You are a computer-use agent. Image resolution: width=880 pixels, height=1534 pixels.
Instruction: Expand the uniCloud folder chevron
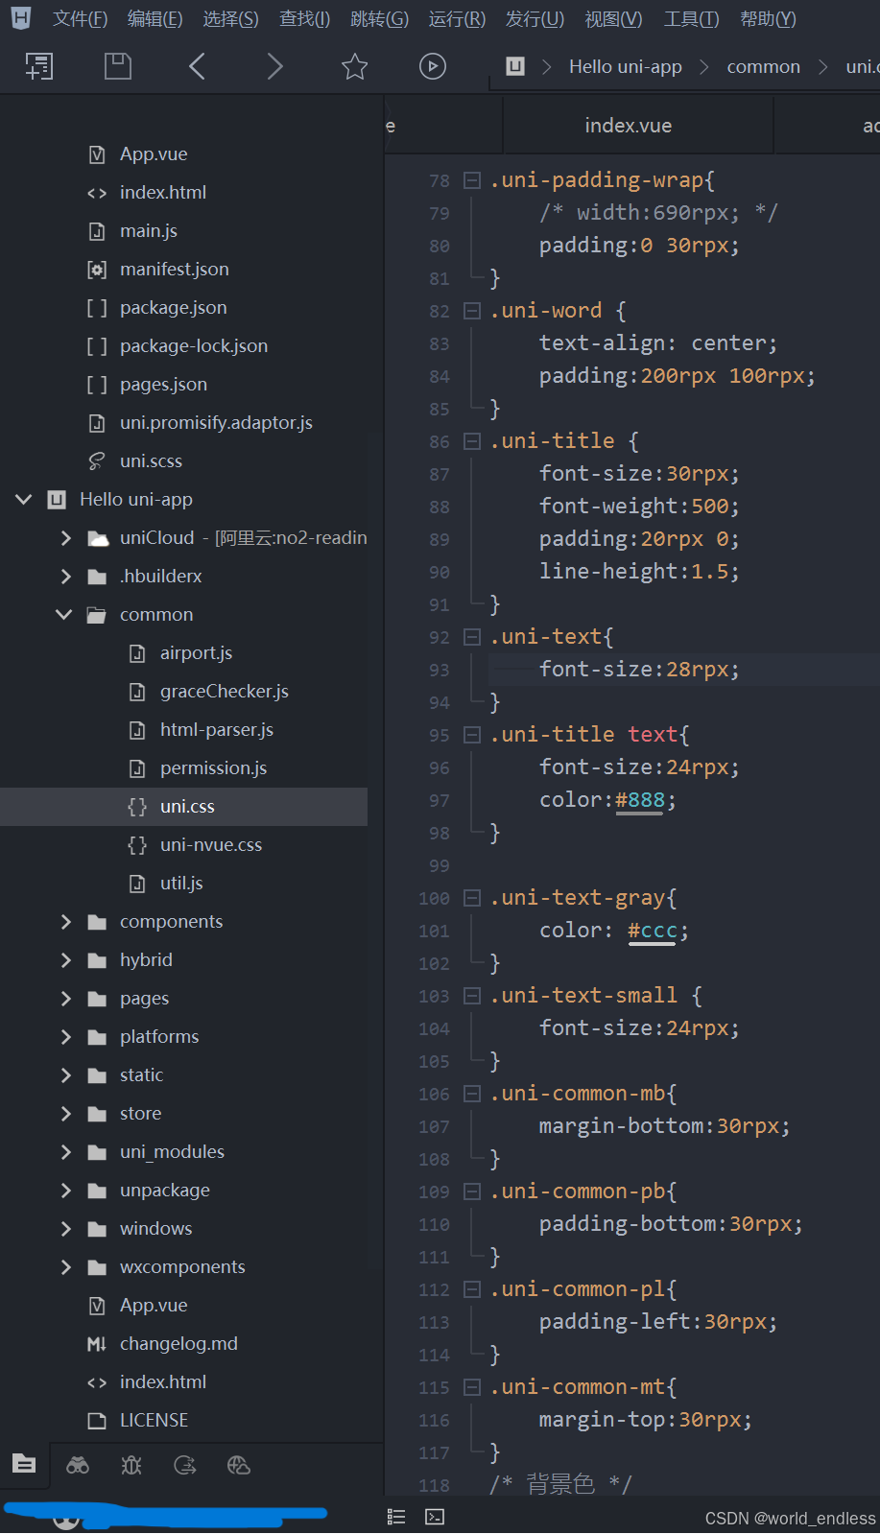(65, 538)
